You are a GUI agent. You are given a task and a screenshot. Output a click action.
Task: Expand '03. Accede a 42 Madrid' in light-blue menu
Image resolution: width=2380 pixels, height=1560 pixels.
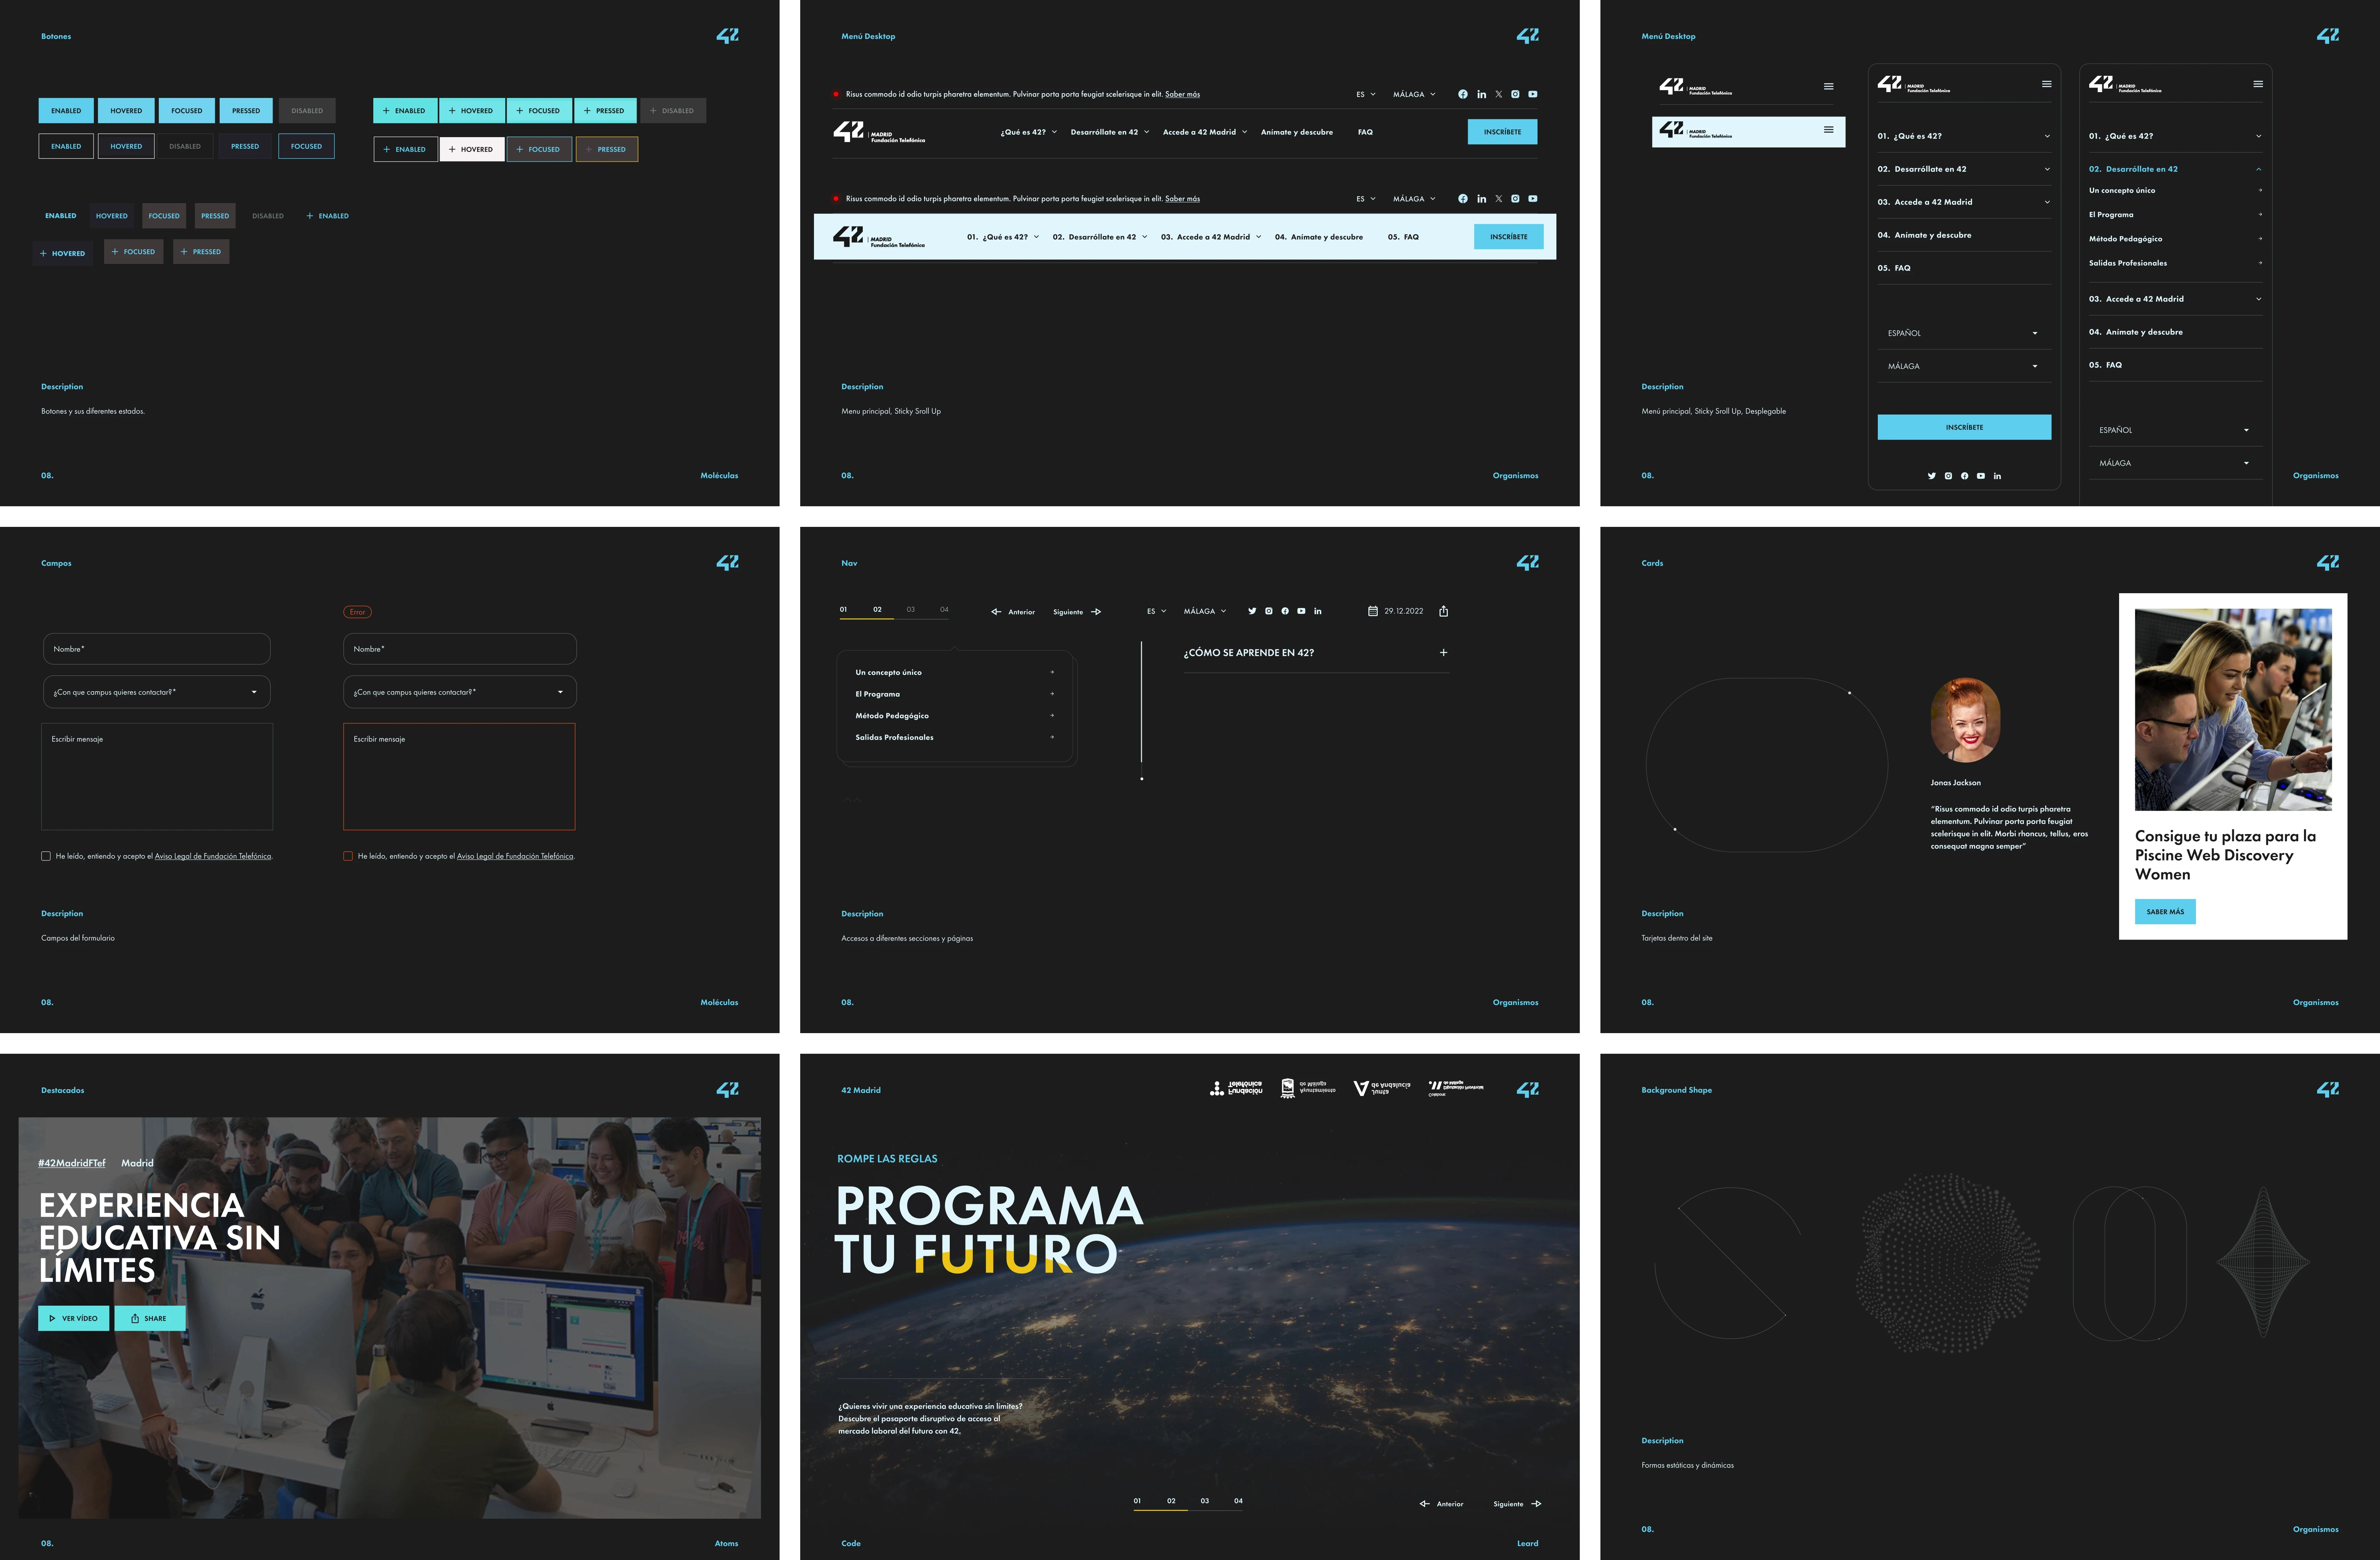tap(1210, 237)
